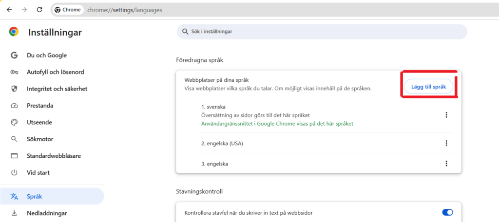Image resolution: width=499 pixels, height=222 pixels.
Task: Click the Chrome logo beside Inställningar
Action: click(14, 32)
